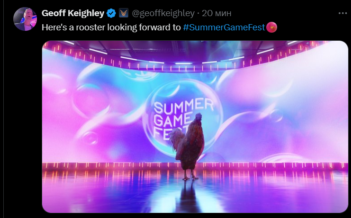
Task: Open the tweet via the 20 мин timestamp
Action: click(x=216, y=13)
